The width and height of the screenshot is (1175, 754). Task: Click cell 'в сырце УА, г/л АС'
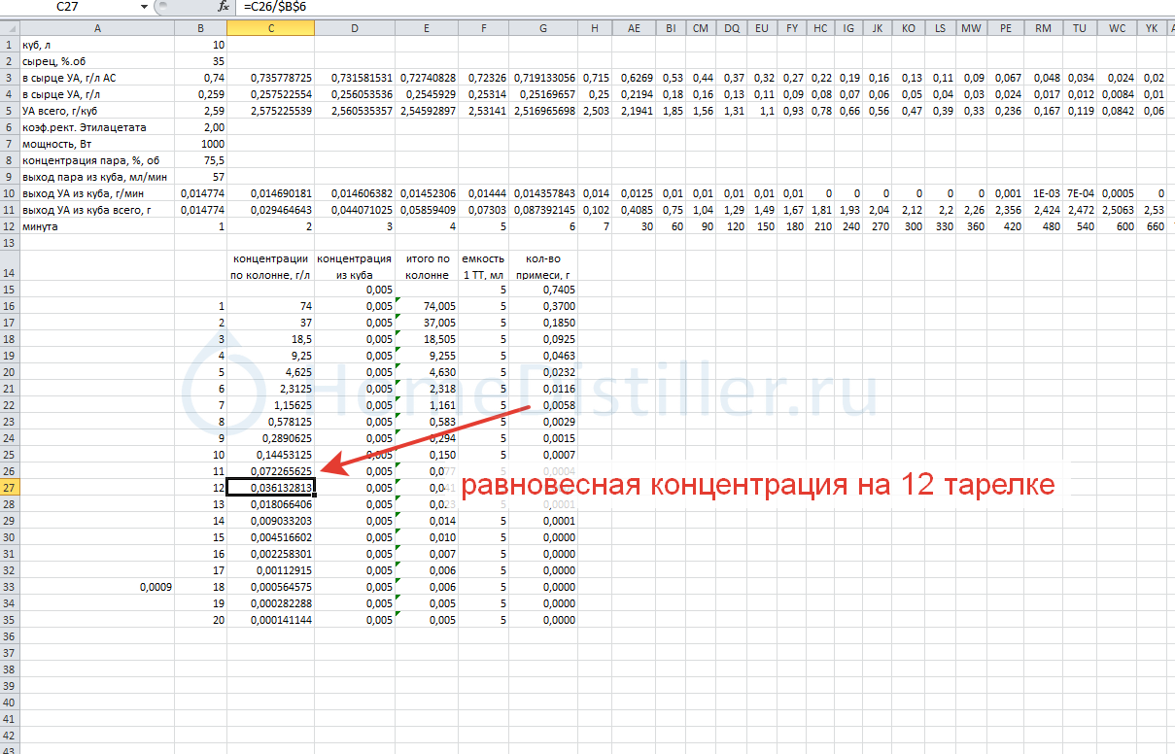coord(96,78)
